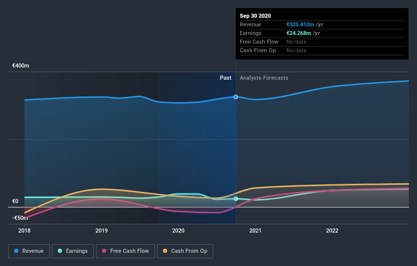Click the Sep 30 2020 tooltip date
The height and width of the screenshot is (266, 417).
255,16
